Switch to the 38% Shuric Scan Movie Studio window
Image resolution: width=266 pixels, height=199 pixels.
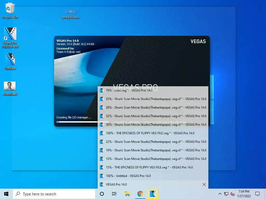click(153, 108)
